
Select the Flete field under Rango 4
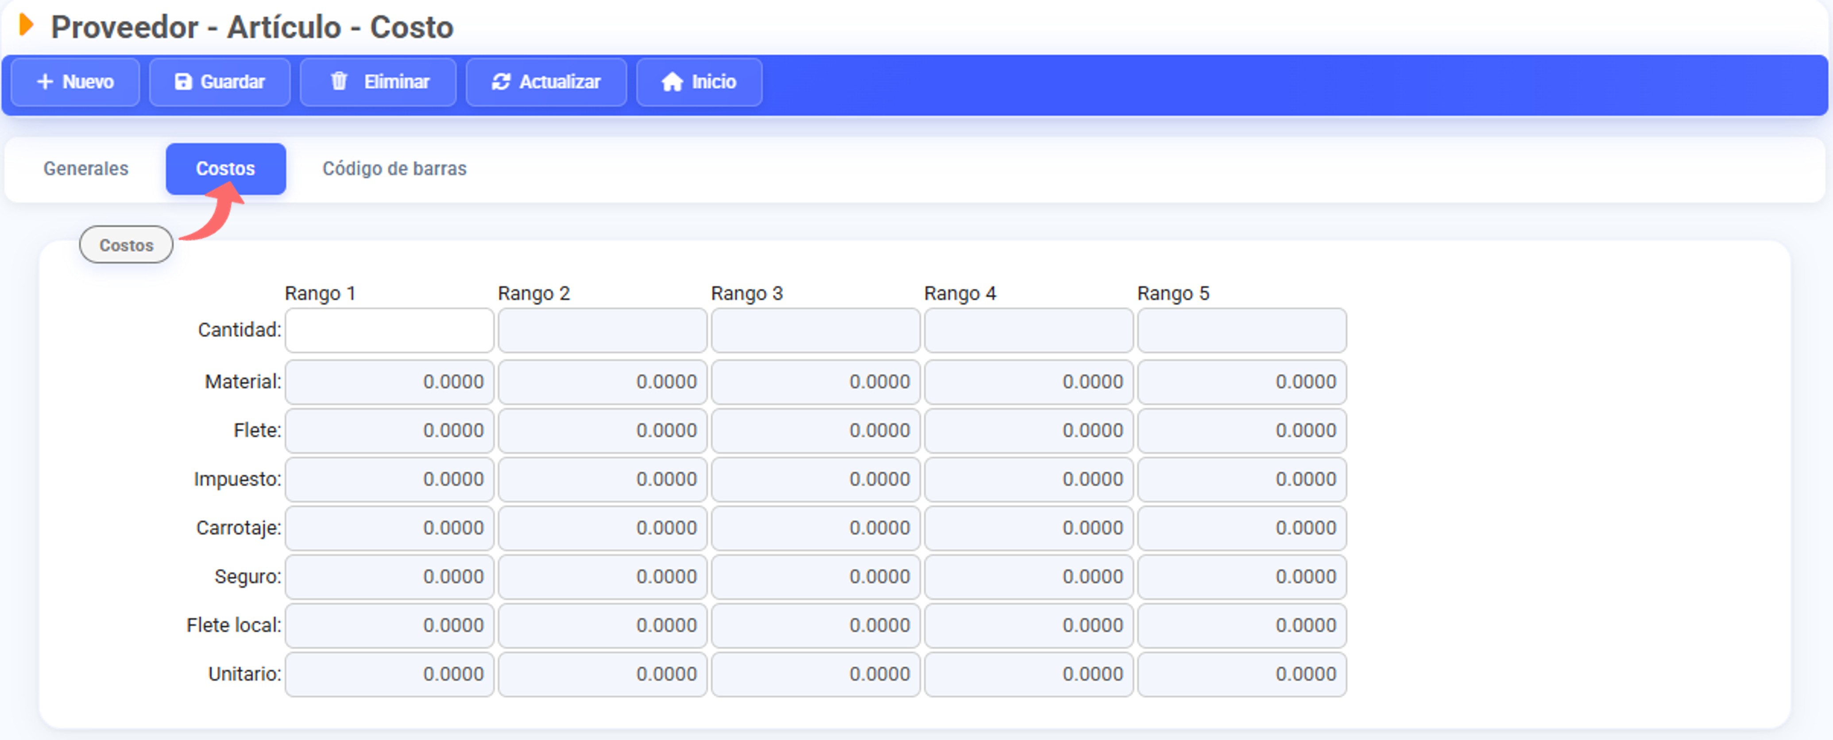(x=1029, y=430)
